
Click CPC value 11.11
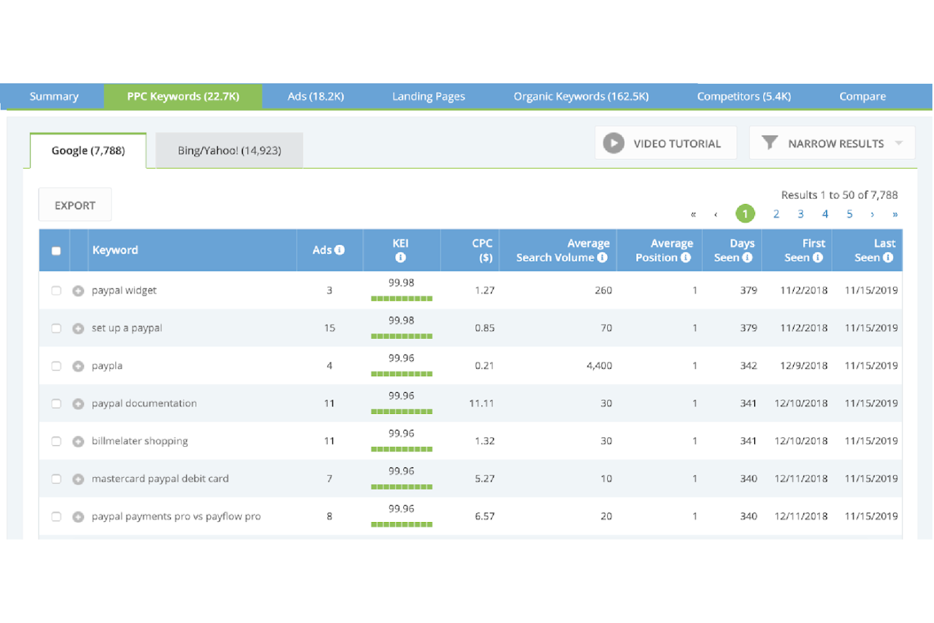482,403
